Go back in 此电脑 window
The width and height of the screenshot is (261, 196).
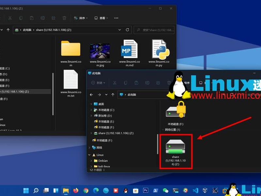tap(91, 95)
